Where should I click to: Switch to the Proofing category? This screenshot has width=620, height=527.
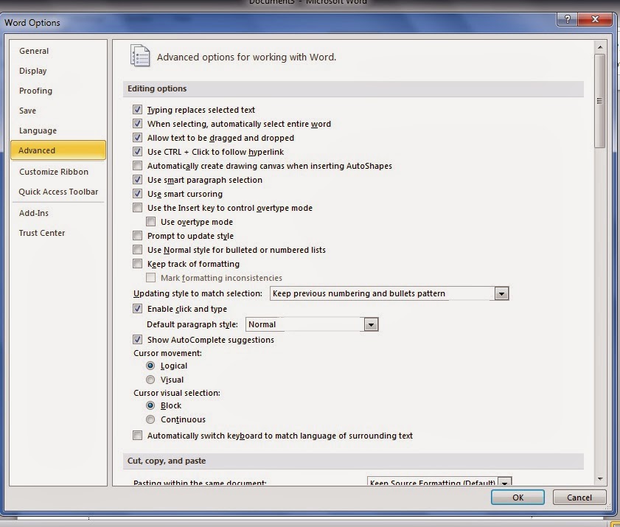coord(35,91)
